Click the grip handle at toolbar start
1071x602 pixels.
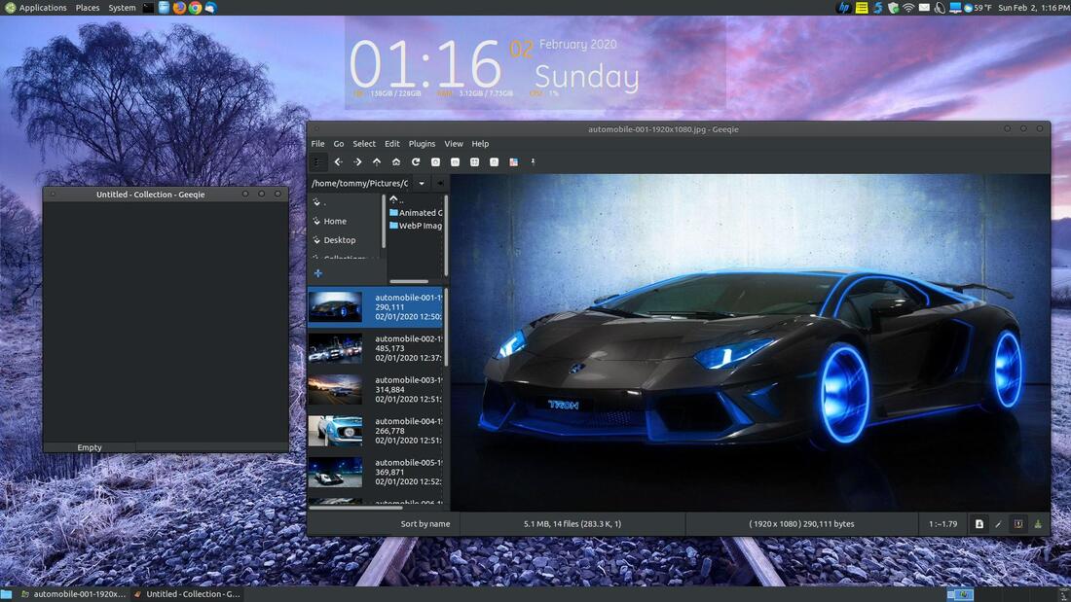pos(317,162)
